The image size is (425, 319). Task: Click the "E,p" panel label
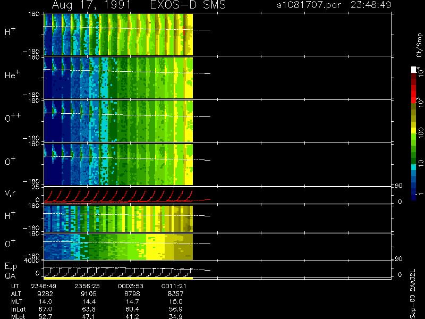click(11, 267)
